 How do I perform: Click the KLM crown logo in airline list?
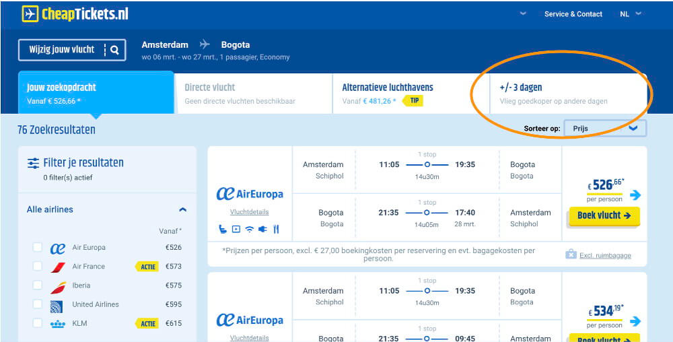click(x=57, y=324)
